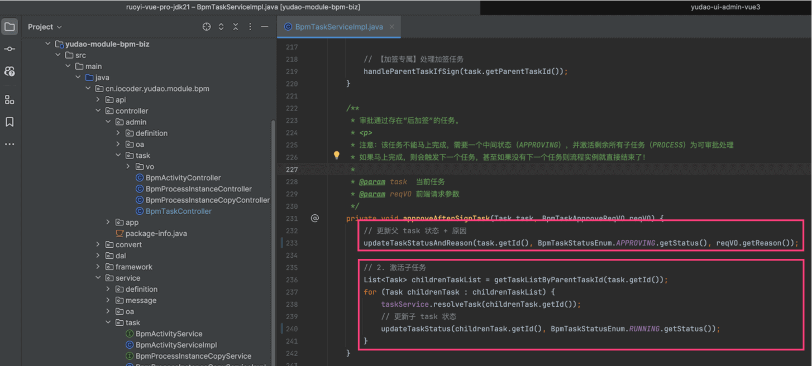
Task: Click Select Opened File crosshair icon
Action: pyautogui.click(x=207, y=27)
